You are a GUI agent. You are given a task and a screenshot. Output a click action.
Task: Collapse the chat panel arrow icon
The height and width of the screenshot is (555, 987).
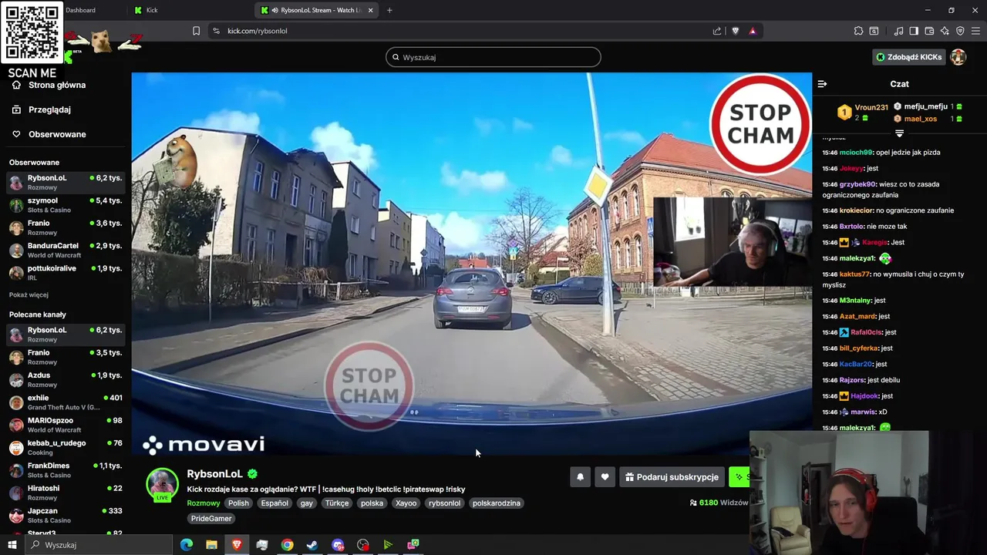(x=822, y=84)
